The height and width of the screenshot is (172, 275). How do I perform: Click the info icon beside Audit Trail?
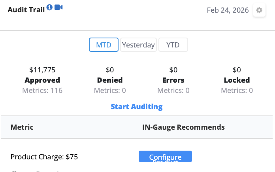point(49,8)
